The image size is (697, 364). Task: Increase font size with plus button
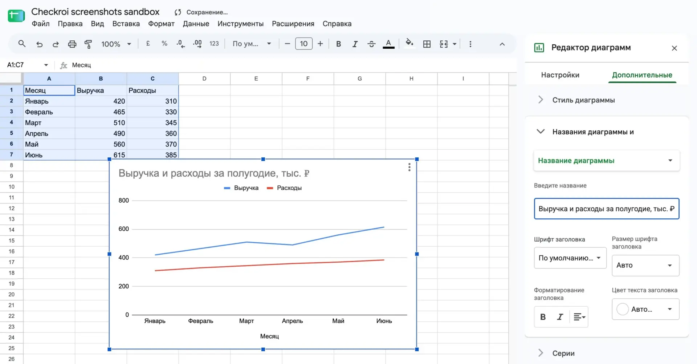320,44
